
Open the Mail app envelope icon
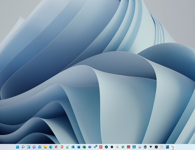coord(40,147)
